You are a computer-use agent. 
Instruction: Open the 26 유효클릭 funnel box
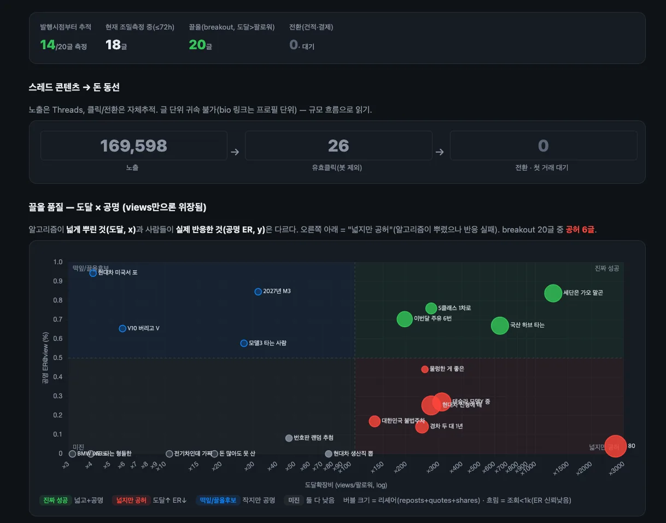(338, 146)
